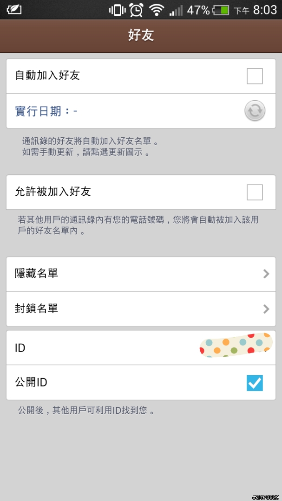This screenshot has width=282, height=501.
Task: Tap the vibrate mode status icon
Action: pyautogui.click(x=117, y=10)
